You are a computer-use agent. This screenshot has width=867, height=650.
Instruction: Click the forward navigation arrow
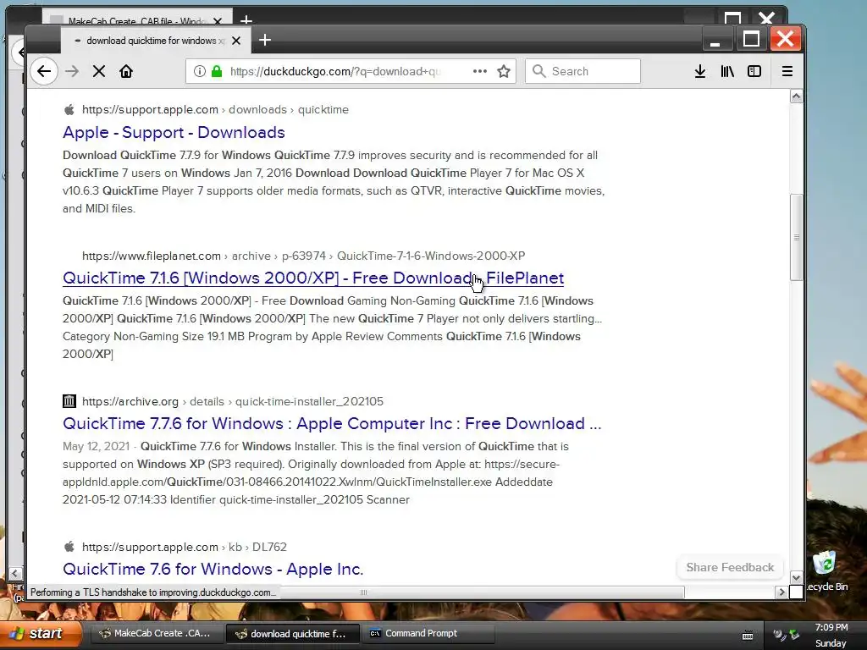72,71
